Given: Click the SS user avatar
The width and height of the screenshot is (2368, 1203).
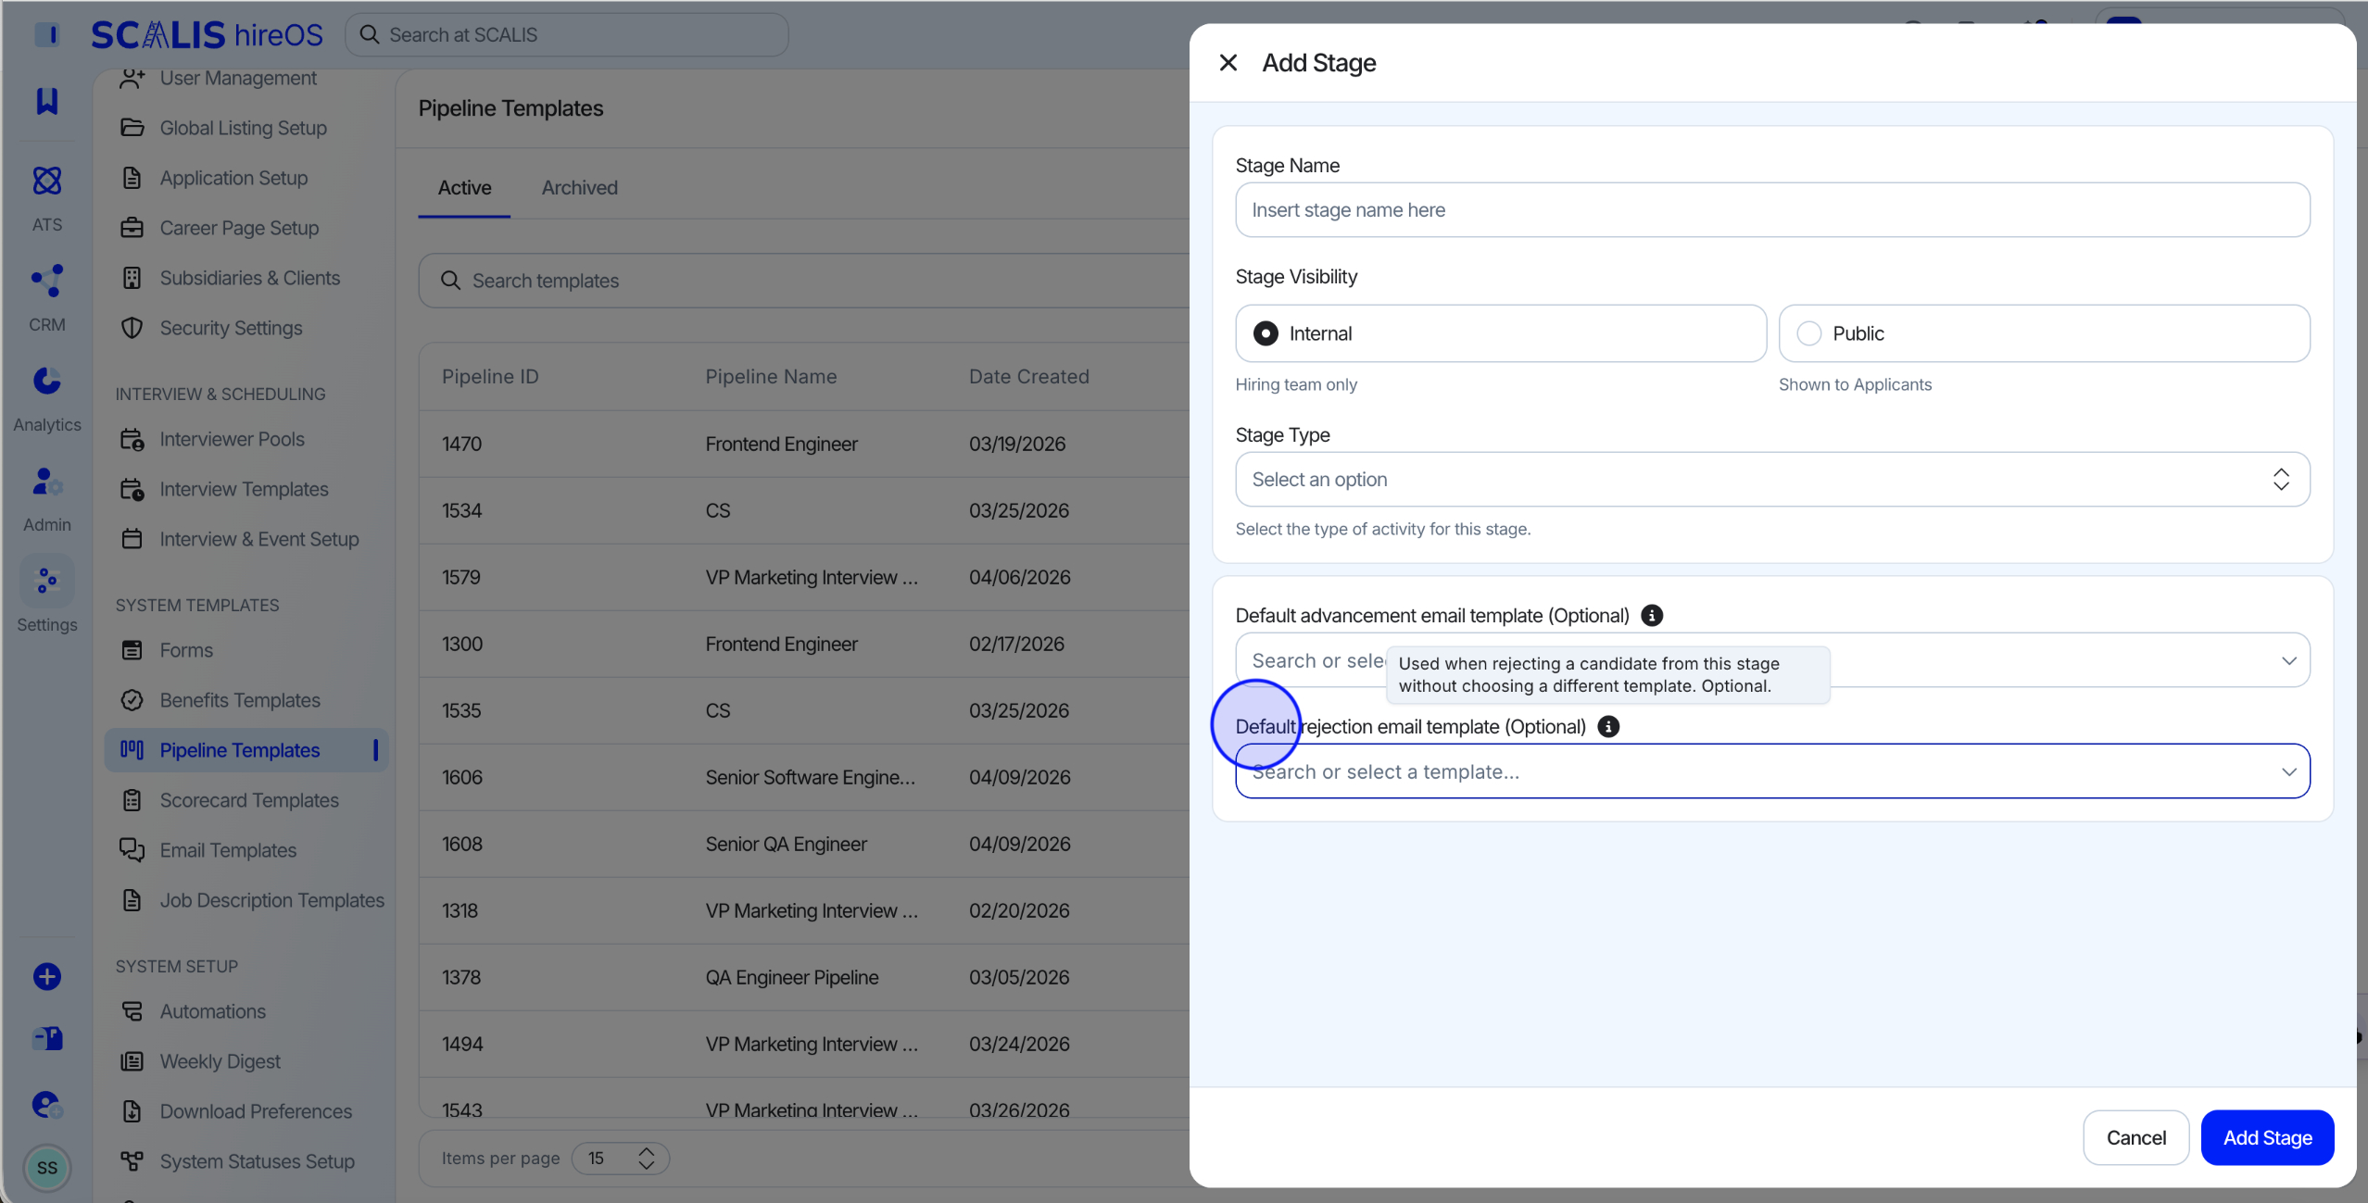Looking at the screenshot, I should [47, 1168].
